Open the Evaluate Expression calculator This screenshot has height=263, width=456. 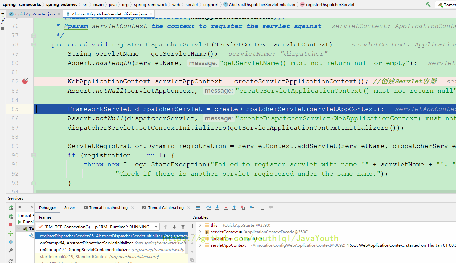click(x=263, y=208)
